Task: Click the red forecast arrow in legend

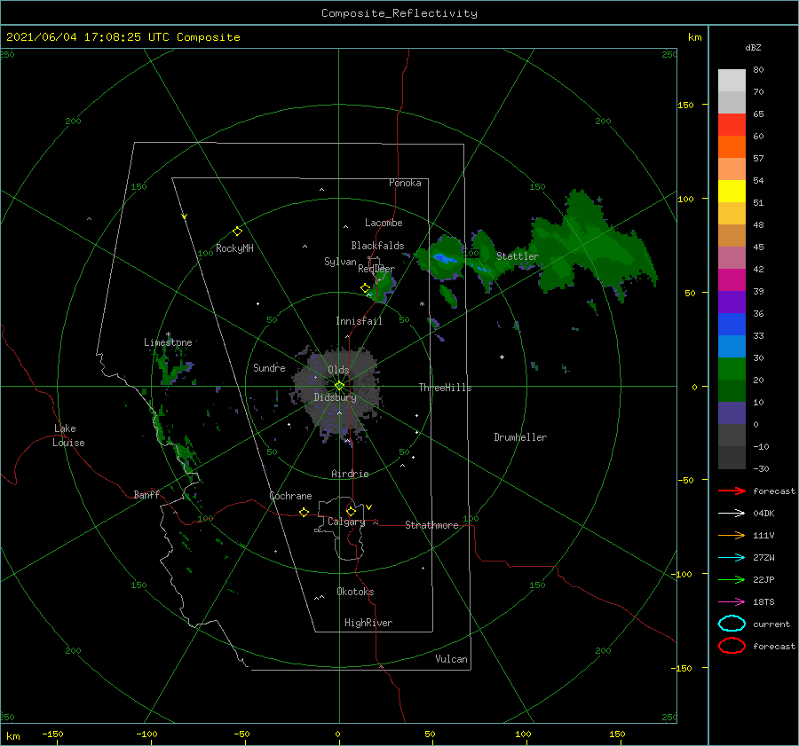Action: pyautogui.click(x=732, y=491)
